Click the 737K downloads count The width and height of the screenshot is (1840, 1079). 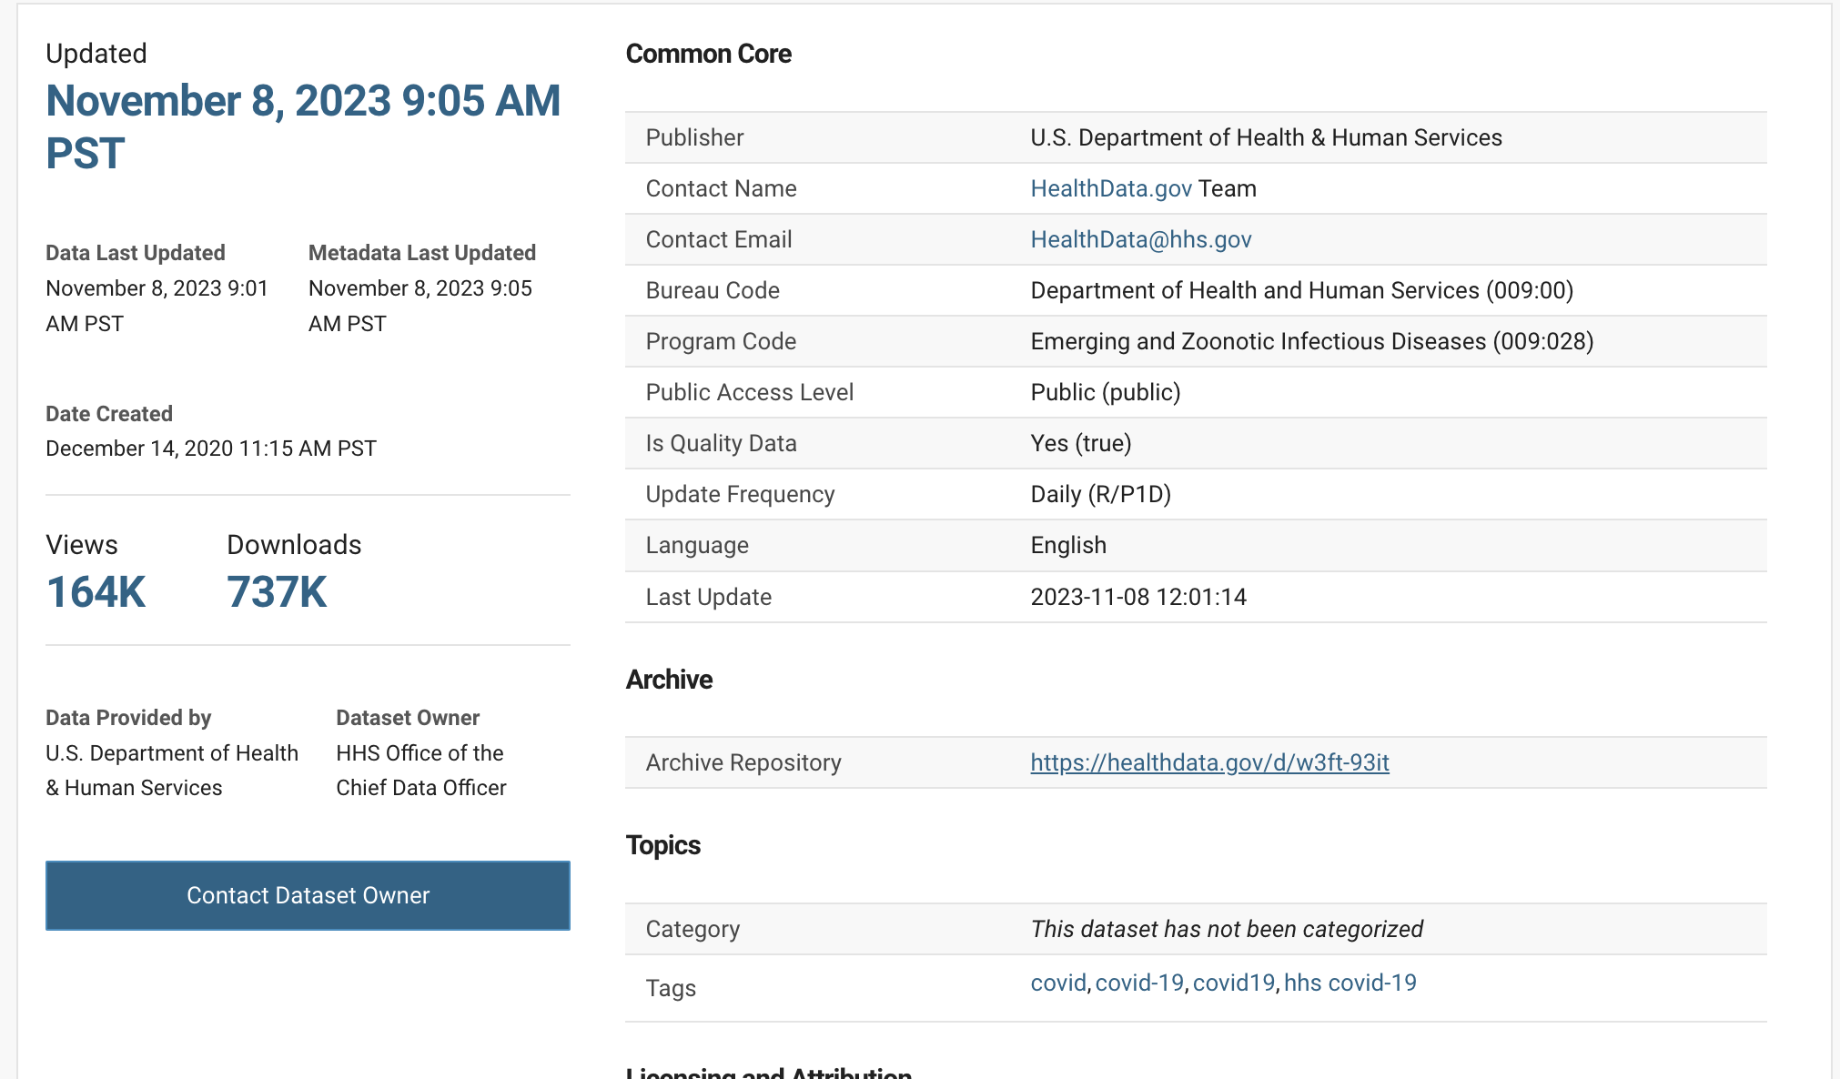[276, 592]
